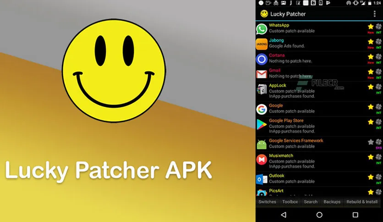
Task: Open the Toolbox tab
Action: pos(290,202)
